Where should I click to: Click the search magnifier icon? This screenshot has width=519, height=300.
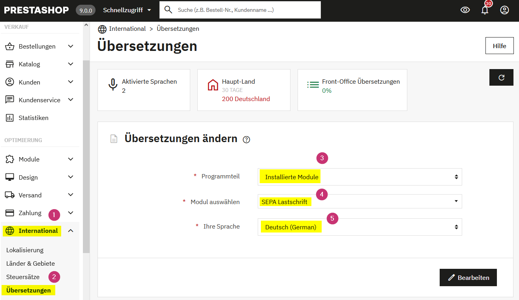[x=168, y=10]
